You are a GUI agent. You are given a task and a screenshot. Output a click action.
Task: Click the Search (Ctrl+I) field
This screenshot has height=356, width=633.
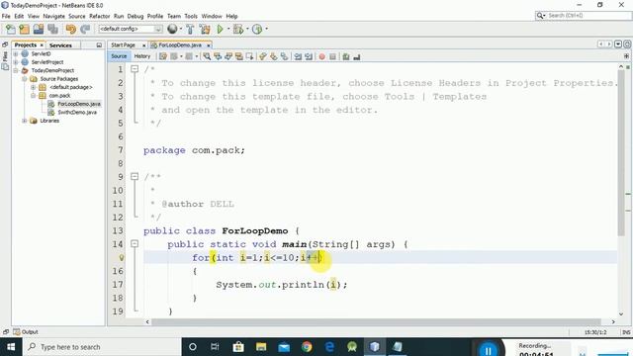coord(584,16)
